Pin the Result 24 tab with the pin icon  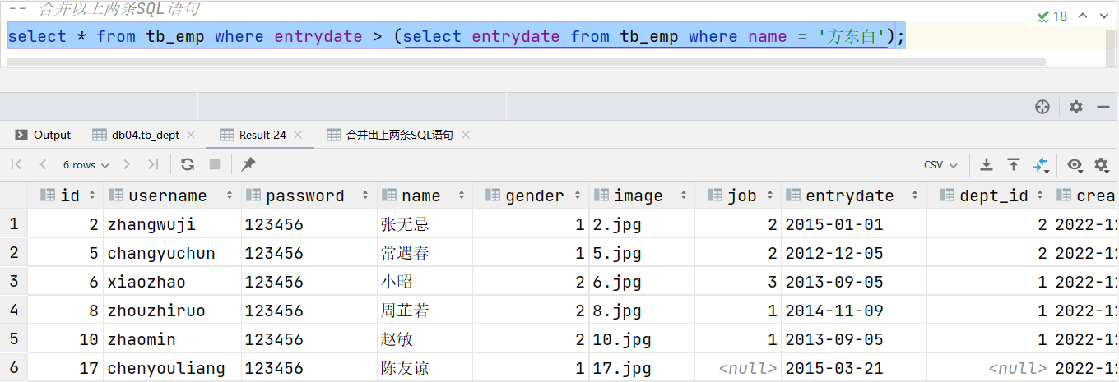pos(248,164)
